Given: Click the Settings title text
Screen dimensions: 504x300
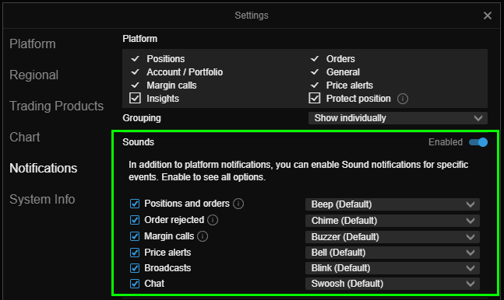Looking at the screenshot, I should (x=252, y=16).
